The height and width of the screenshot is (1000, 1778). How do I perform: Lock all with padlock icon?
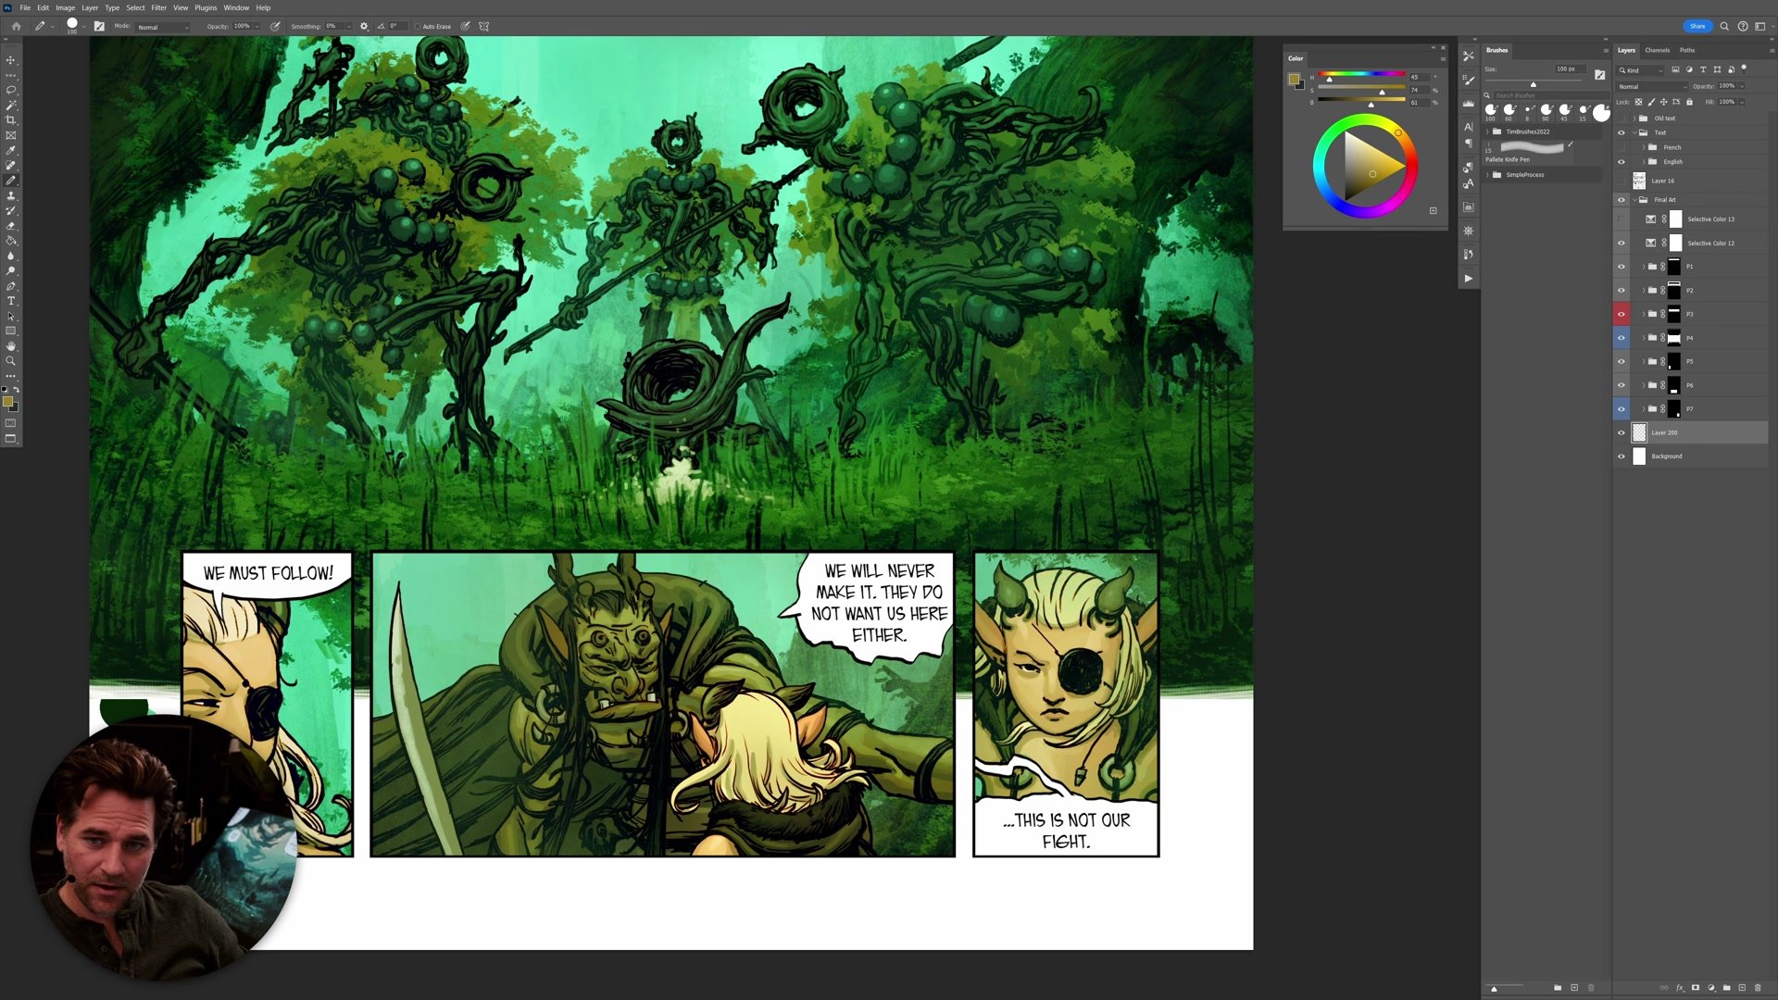pyautogui.click(x=1689, y=102)
